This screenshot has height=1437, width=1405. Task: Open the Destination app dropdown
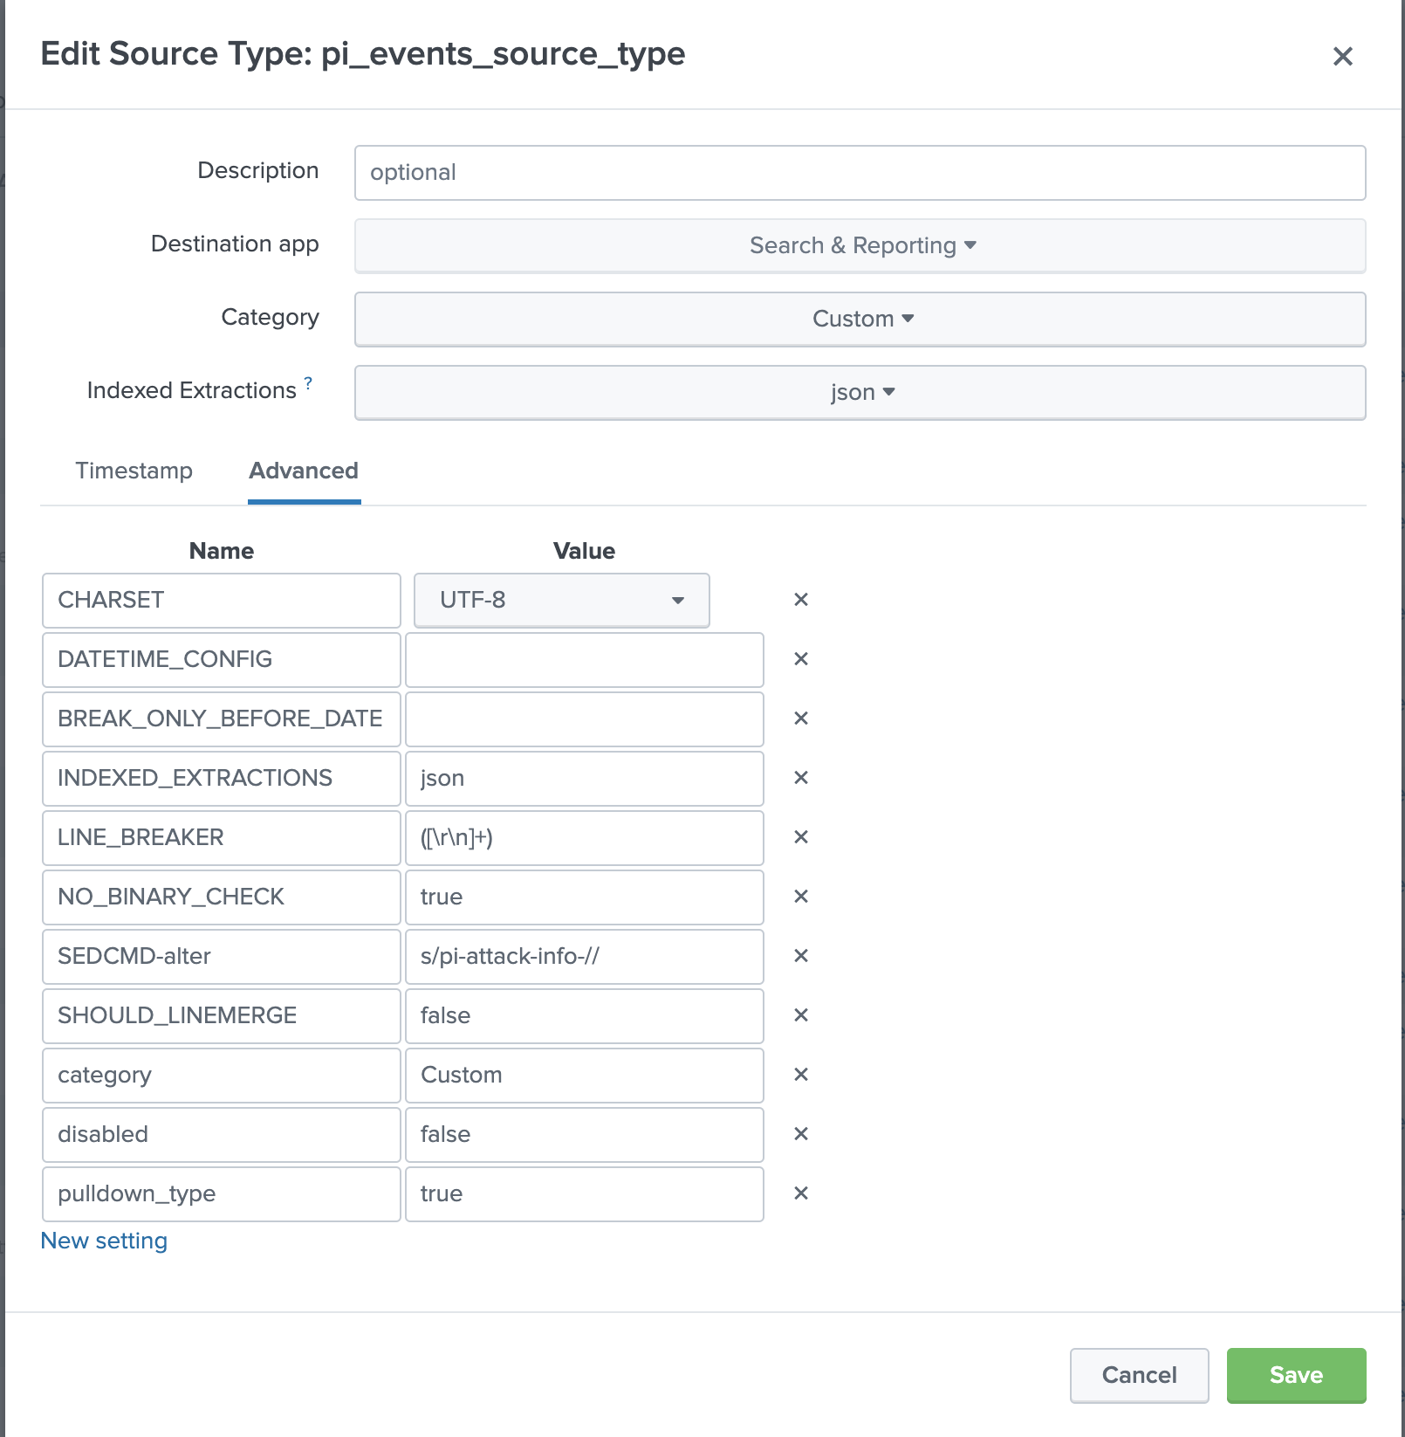860,245
